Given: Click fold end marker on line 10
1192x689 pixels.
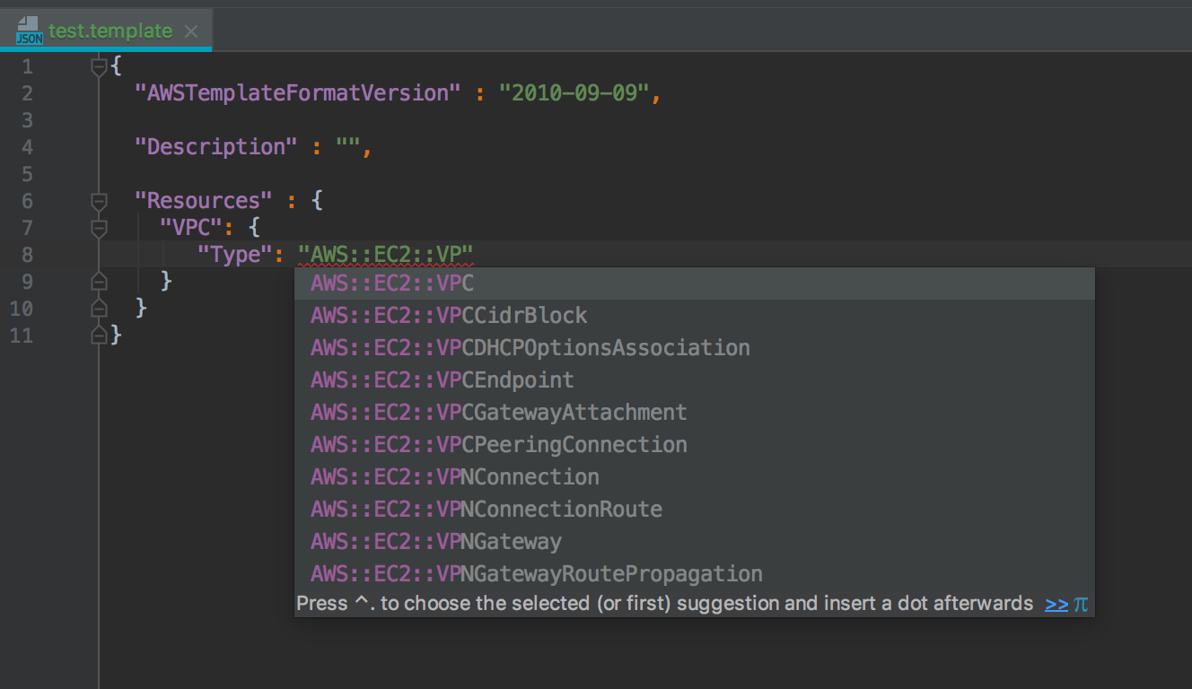Looking at the screenshot, I should [99, 309].
